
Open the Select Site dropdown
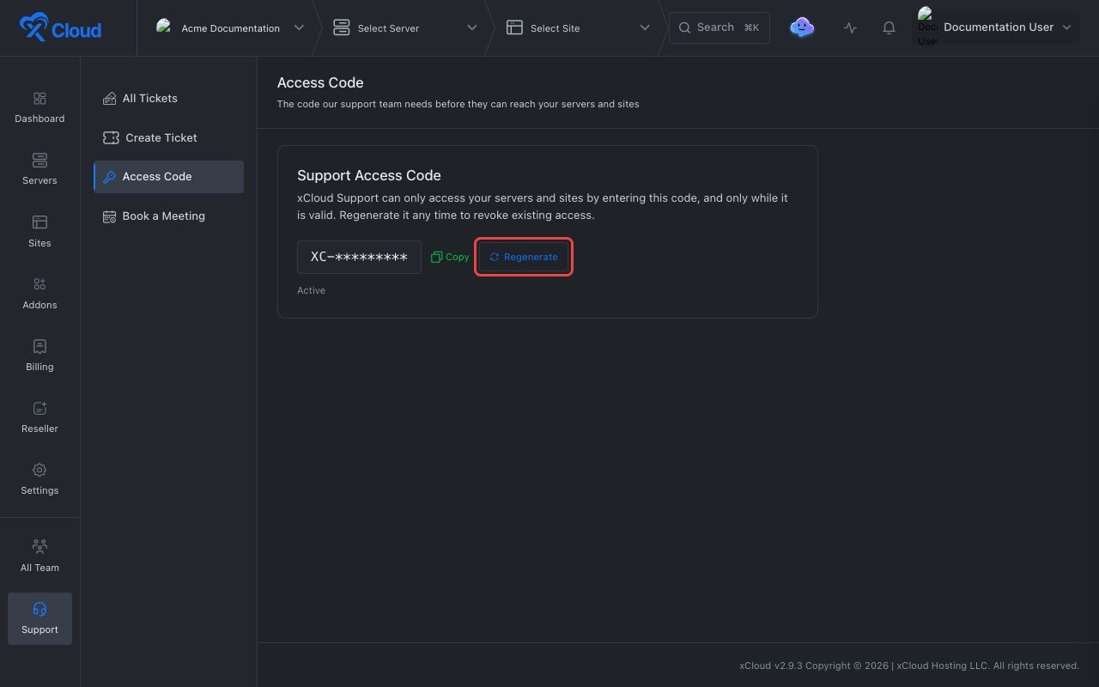point(578,27)
